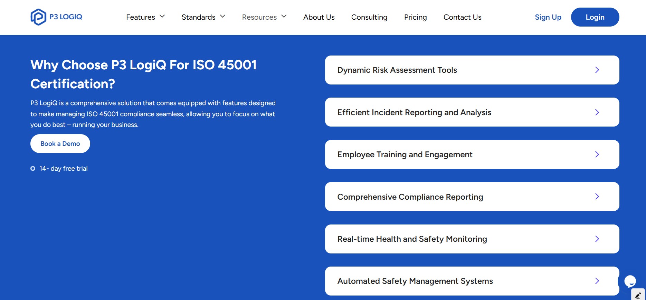This screenshot has height=300, width=646.
Task: Open the chat bubble widget
Action: pyautogui.click(x=630, y=281)
